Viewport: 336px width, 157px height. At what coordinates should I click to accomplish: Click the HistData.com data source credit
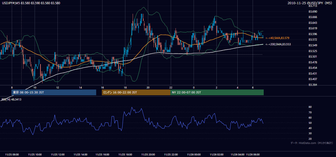pyautogui.click(x=312, y=143)
